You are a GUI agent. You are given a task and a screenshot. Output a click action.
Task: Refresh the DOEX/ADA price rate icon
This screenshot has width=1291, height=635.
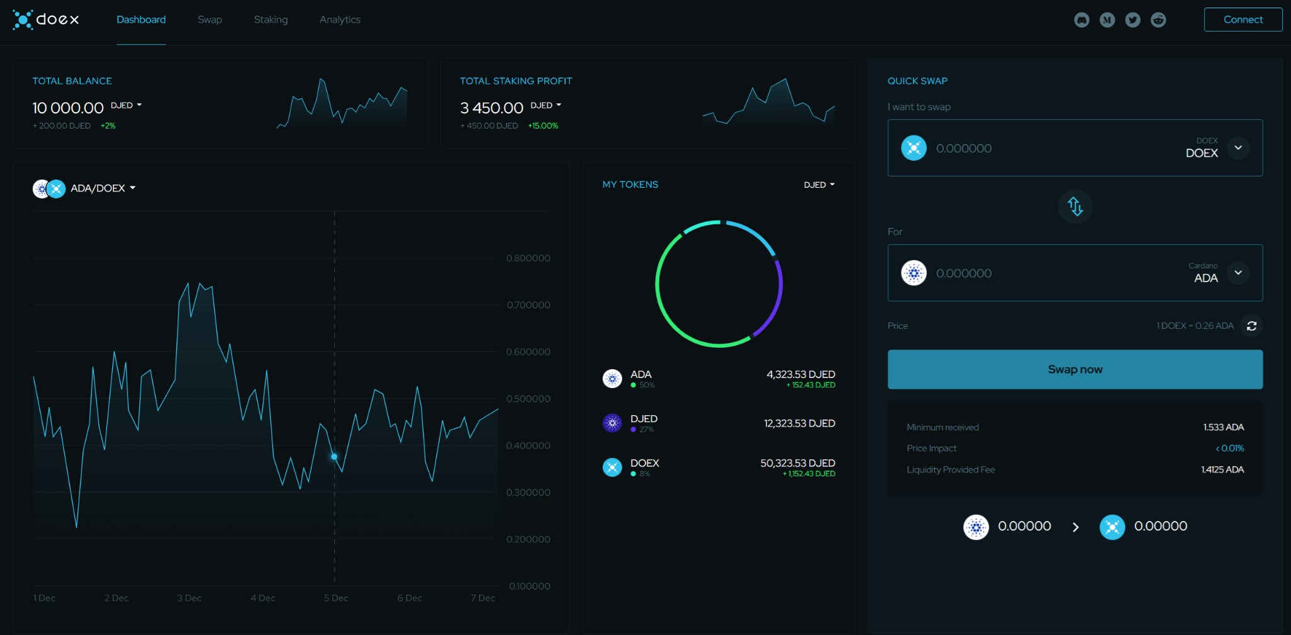click(x=1252, y=326)
